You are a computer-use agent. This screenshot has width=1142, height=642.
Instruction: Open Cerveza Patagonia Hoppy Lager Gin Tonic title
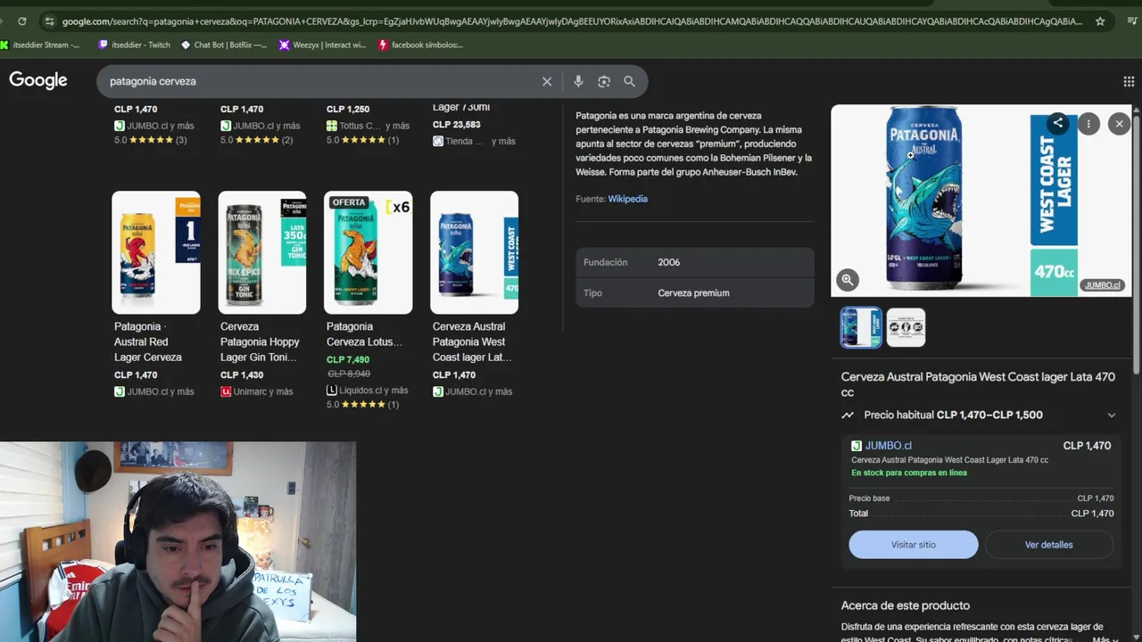tap(260, 342)
